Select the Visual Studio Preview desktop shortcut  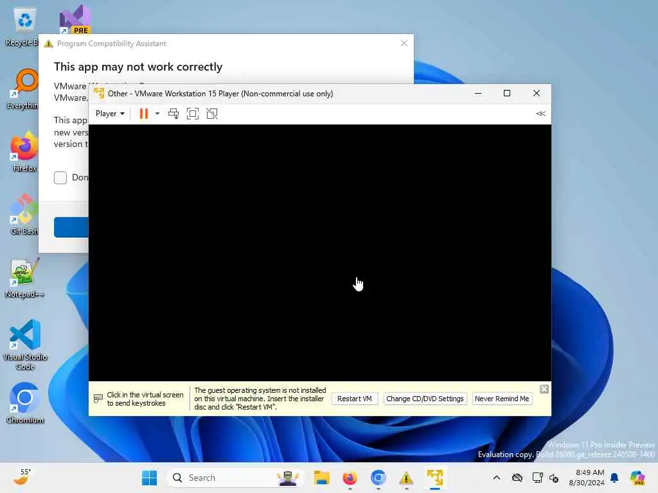75,19
